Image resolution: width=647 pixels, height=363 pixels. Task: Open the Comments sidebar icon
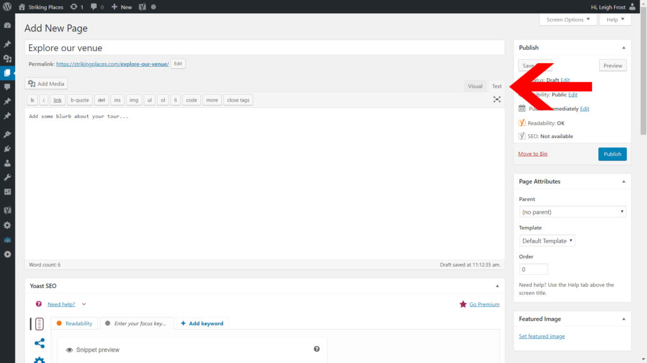pos(8,87)
